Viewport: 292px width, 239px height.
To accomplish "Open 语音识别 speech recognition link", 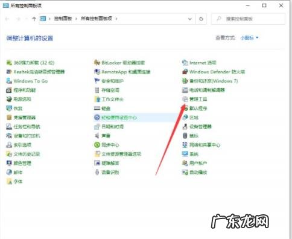I will pyautogui.click(x=110, y=173).
